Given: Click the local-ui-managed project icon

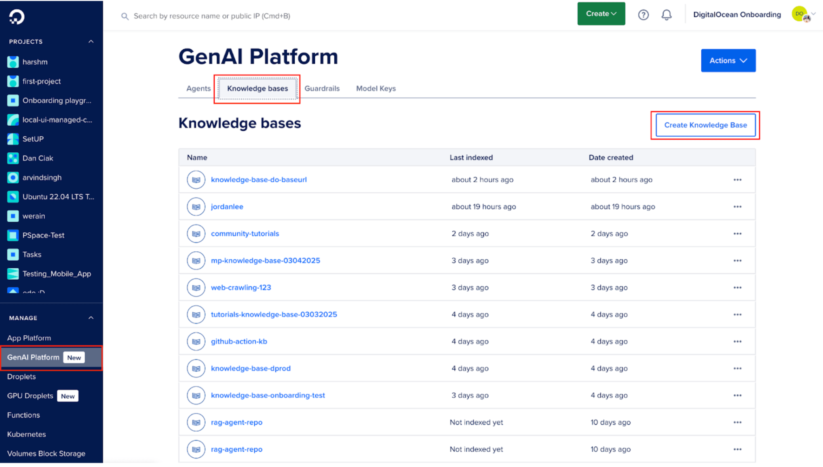Looking at the screenshot, I should pyautogui.click(x=13, y=120).
